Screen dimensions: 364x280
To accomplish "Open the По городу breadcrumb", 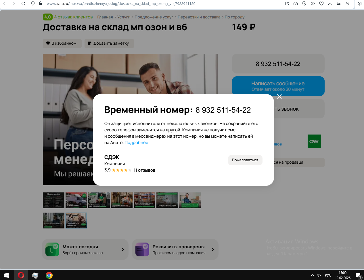I will coord(235,17).
